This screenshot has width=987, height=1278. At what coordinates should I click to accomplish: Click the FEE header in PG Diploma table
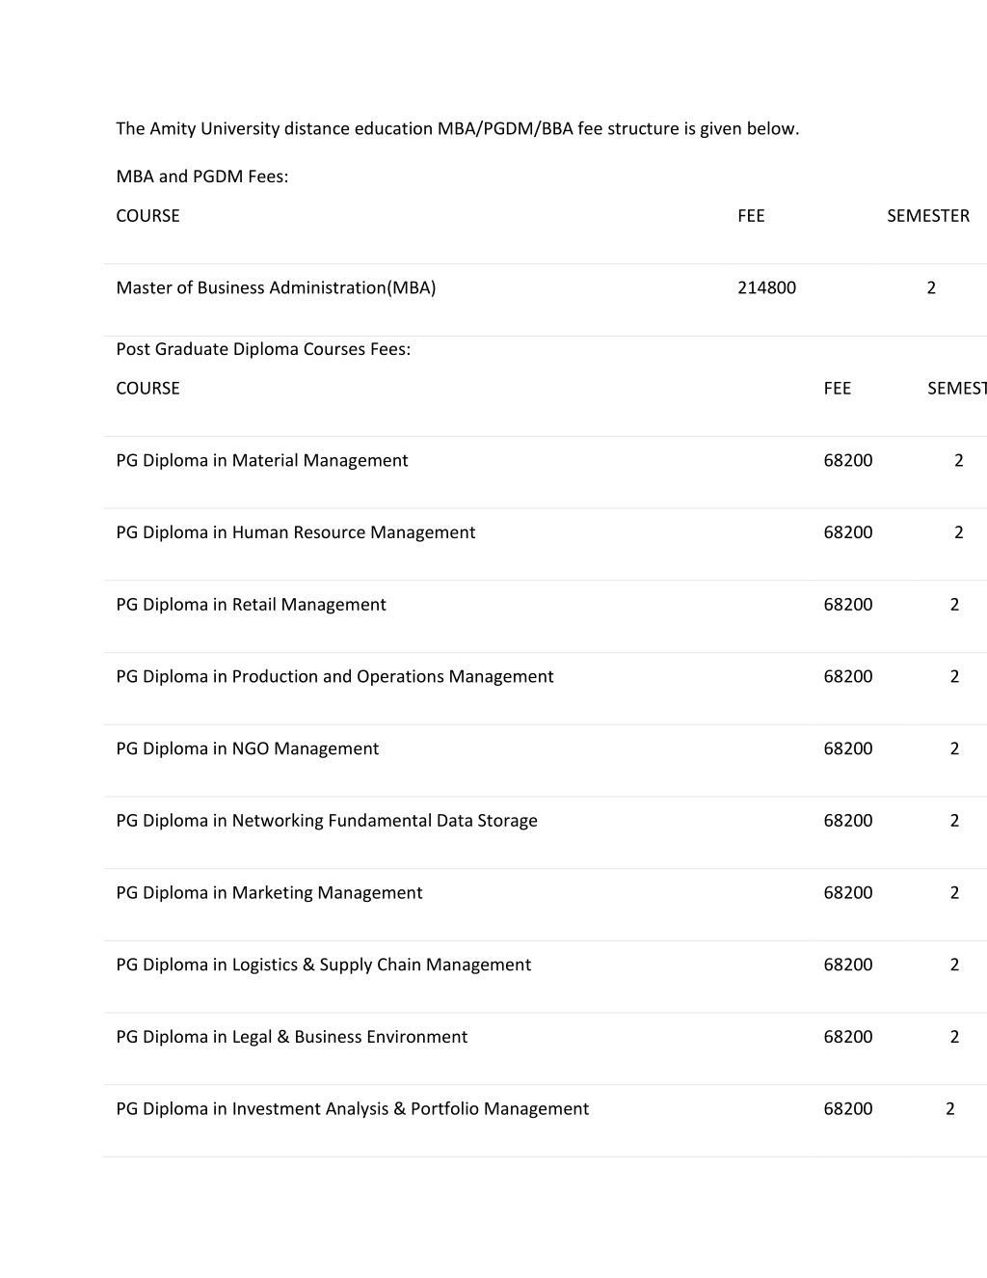click(x=838, y=388)
